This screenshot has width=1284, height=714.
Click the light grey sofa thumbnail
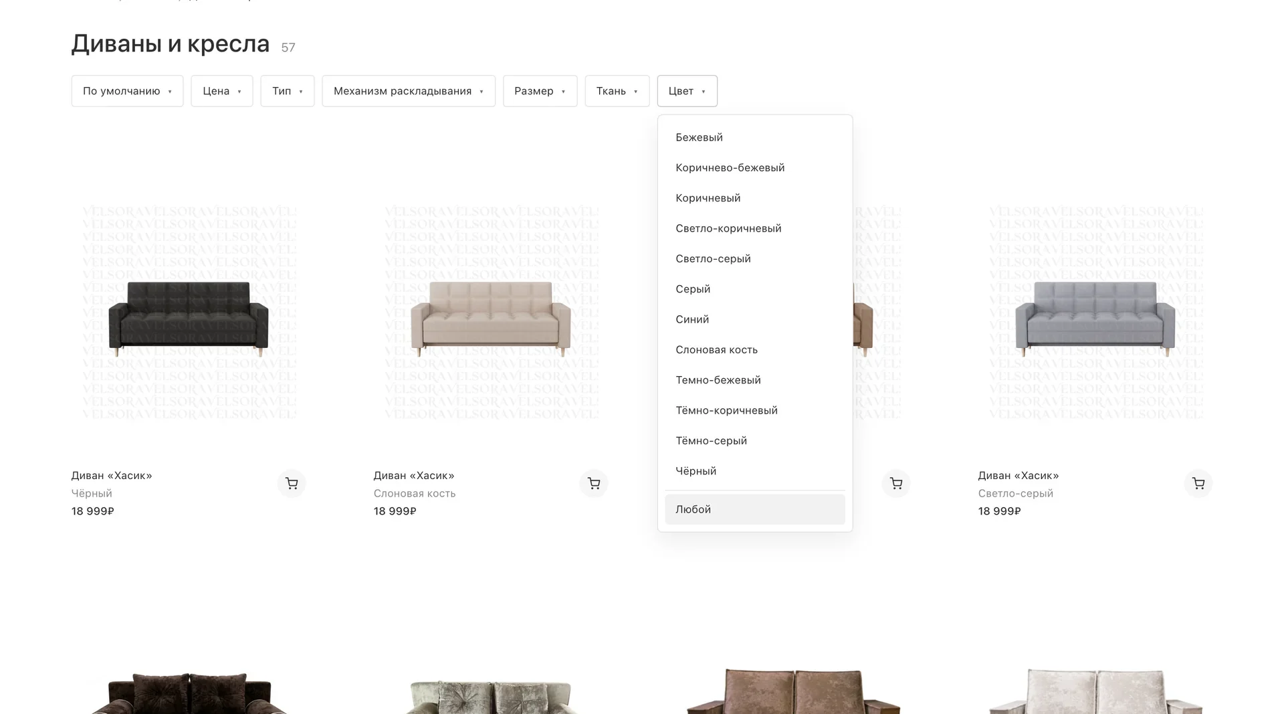tap(1095, 313)
